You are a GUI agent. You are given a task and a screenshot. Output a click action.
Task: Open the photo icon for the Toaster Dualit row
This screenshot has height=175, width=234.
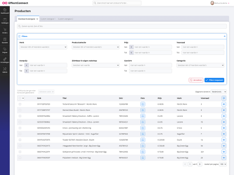tap(143, 140)
